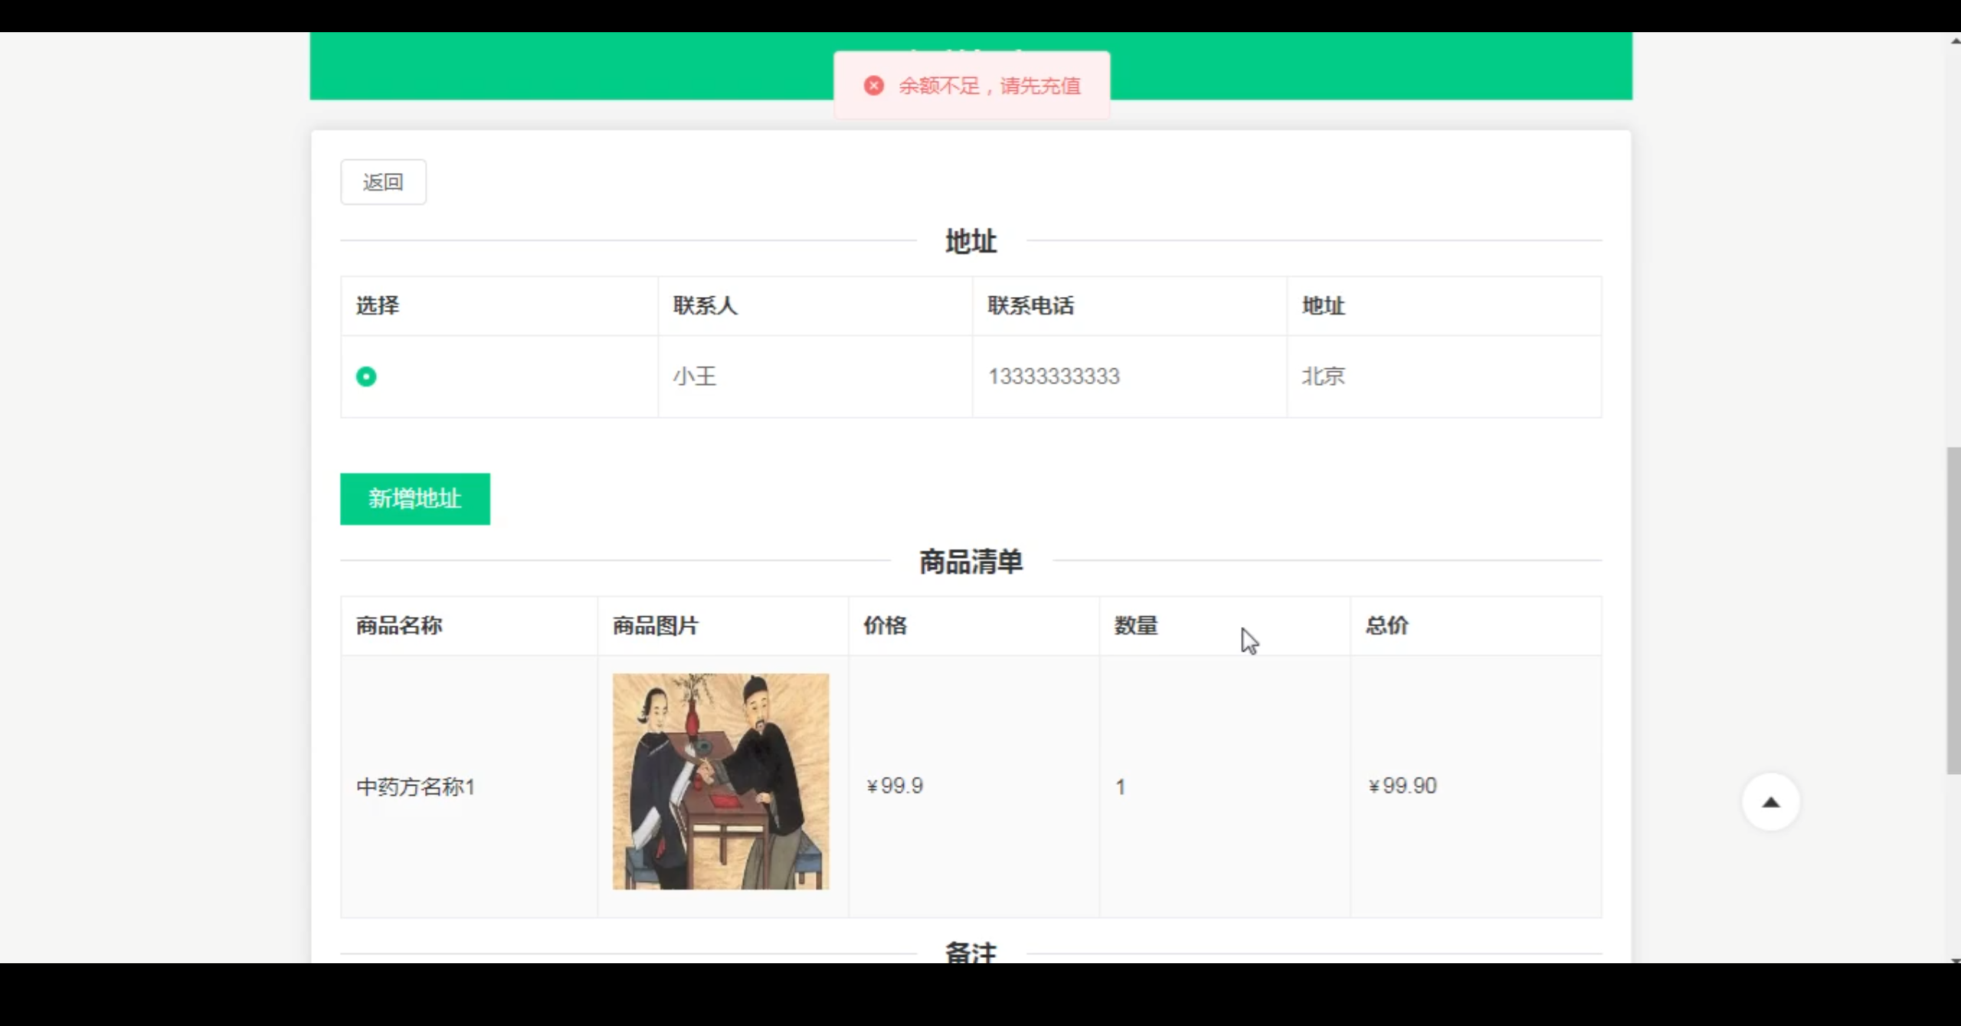
Task: Click the 新增地址 button
Action: click(x=414, y=499)
